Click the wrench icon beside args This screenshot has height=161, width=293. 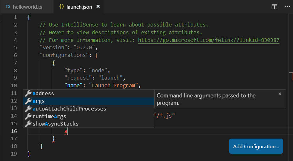pyautogui.click(x=28, y=101)
